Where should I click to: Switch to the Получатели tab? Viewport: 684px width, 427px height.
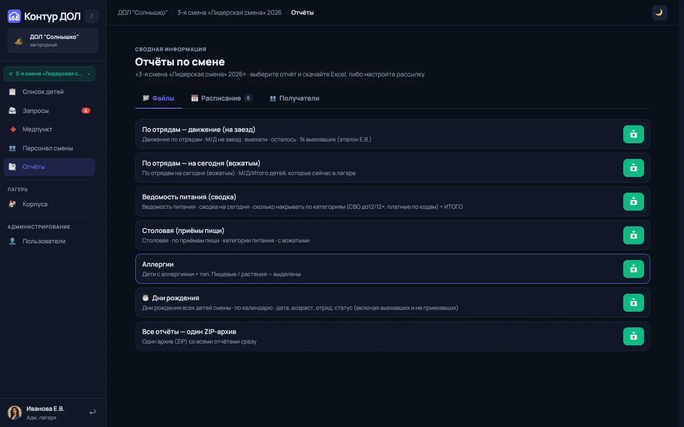tap(294, 98)
